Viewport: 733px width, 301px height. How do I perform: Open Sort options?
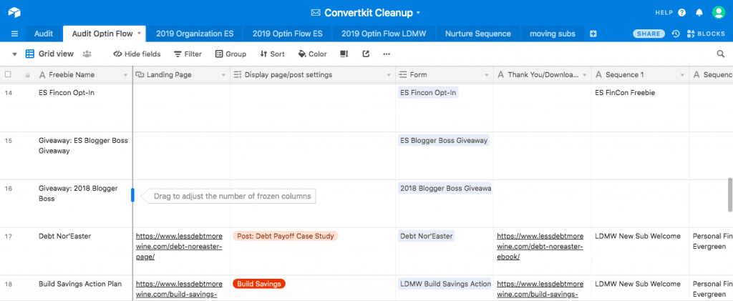pyautogui.click(x=273, y=54)
